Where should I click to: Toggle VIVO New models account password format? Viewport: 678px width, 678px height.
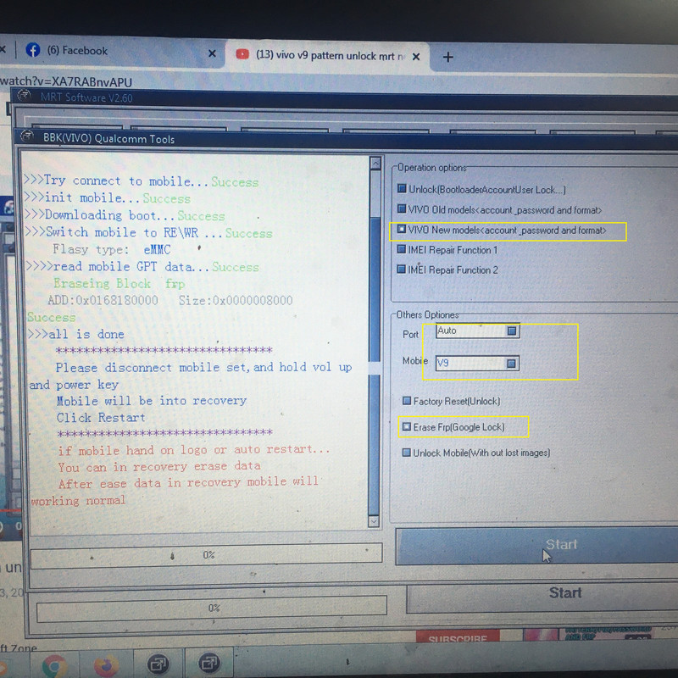click(x=402, y=229)
